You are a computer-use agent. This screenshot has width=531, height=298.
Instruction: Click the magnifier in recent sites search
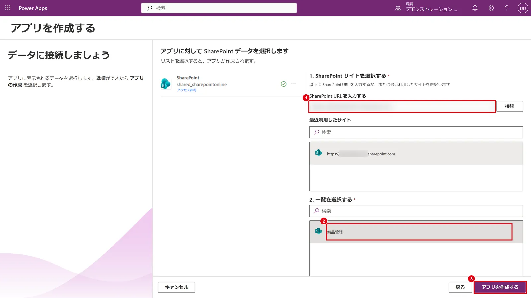(x=316, y=132)
